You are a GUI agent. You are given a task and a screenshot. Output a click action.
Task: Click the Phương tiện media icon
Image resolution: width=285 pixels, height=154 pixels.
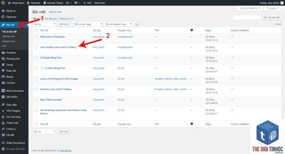[3, 59]
